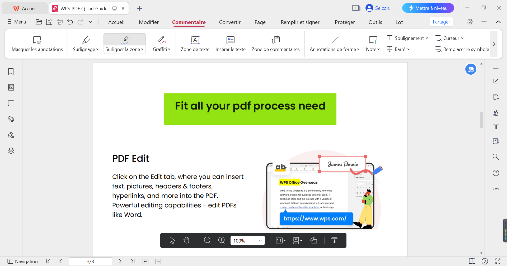The width and height of the screenshot is (507, 266).
Task: Open the Accueil ribbon tab
Action: pyautogui.click(x=116, y=22)
